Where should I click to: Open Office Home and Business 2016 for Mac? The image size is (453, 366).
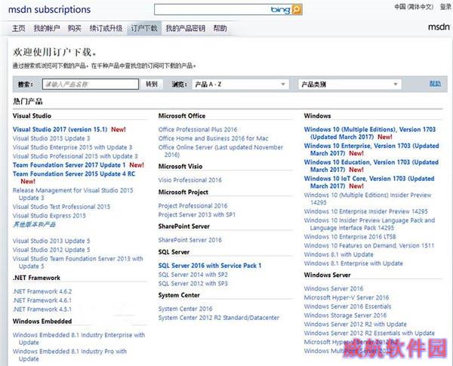click(x=213, y=138)
